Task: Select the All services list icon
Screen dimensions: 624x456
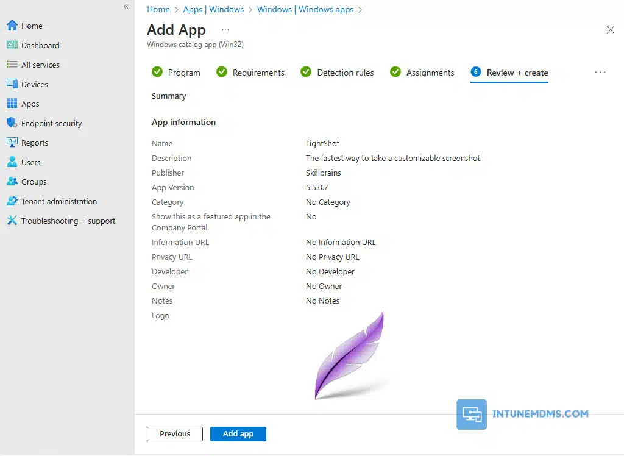Action: [12, 65]
